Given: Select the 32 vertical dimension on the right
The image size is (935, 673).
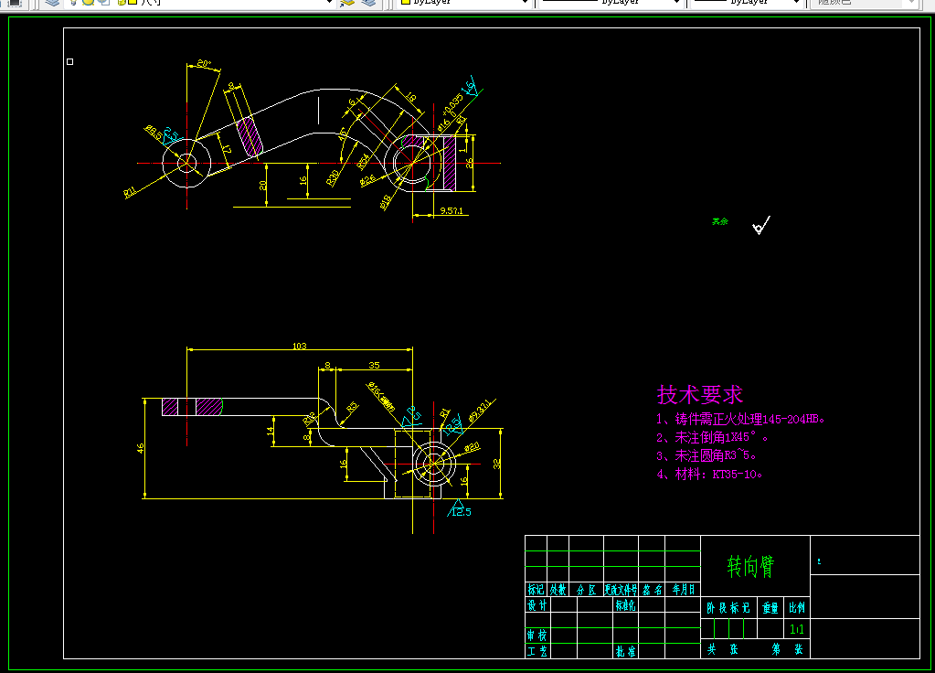Looking at the screenshot, I should coord(496,464).
